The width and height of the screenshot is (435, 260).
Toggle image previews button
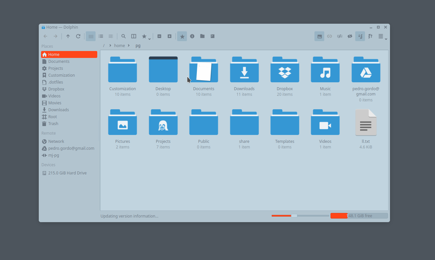pos(319,36)
